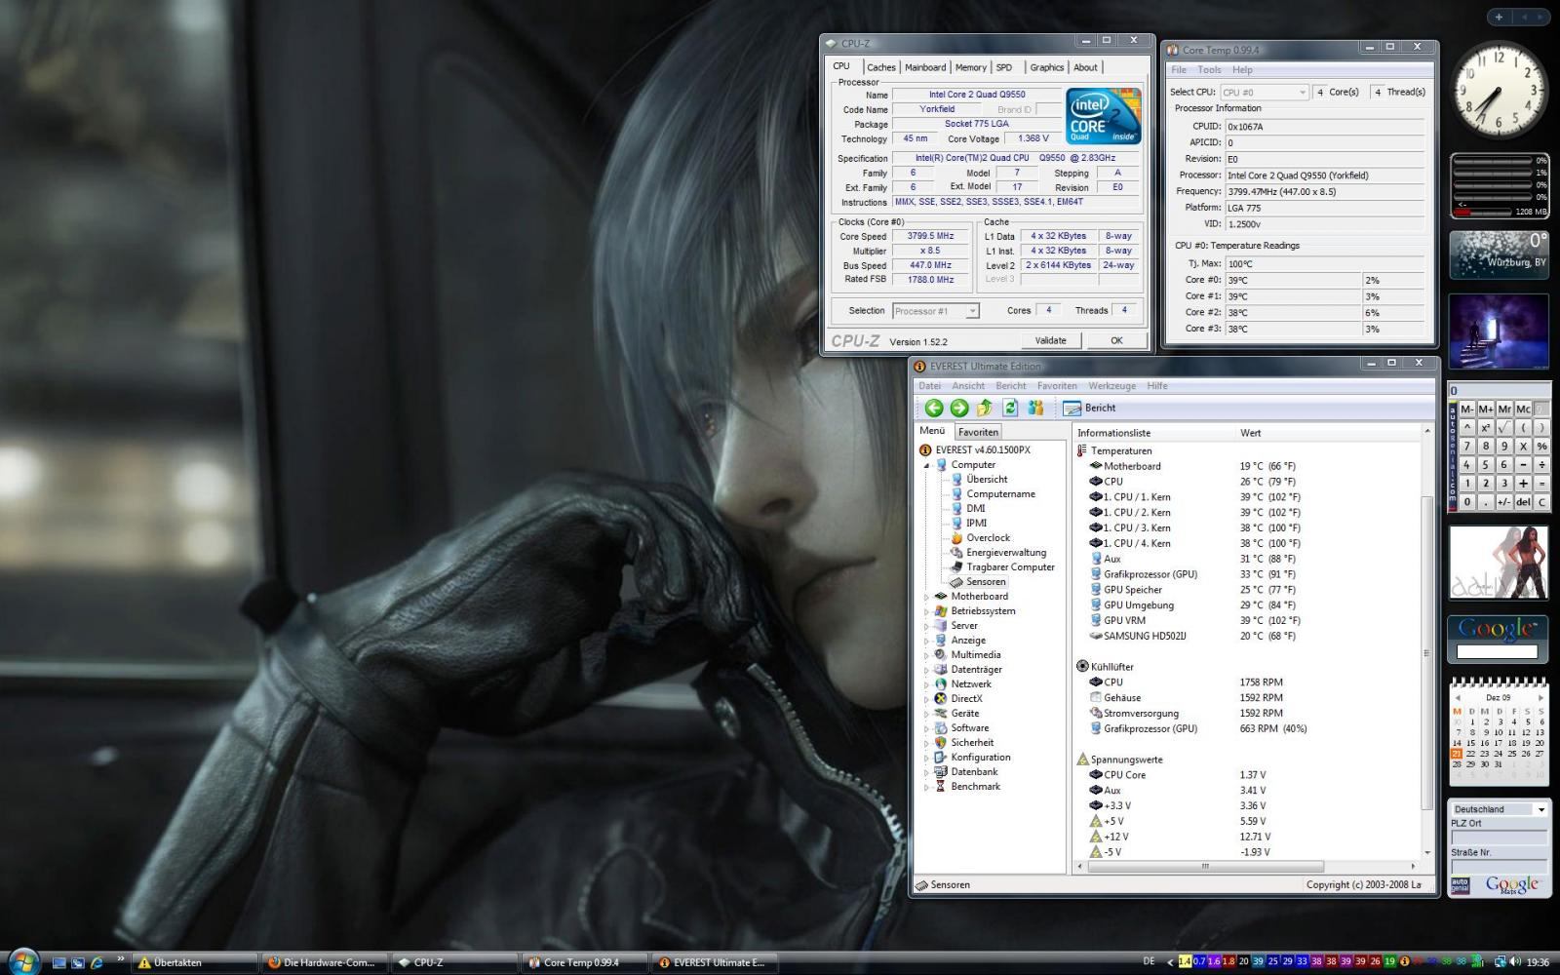
Task: Click the EVEREST users toolbar icon
Action: 1035,409
